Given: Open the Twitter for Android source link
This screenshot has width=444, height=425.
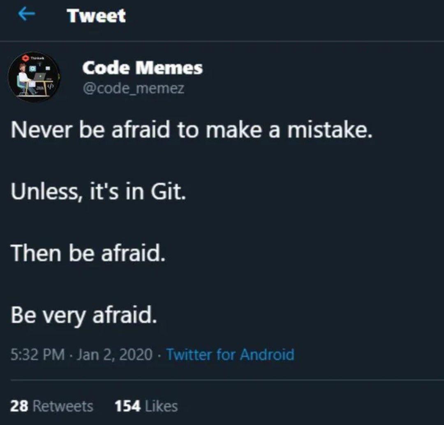Looking at the screenshot, I should point(230,354).
